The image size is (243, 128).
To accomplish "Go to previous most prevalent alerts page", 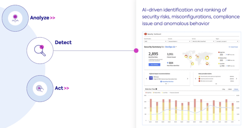I will tap(196, 79).
